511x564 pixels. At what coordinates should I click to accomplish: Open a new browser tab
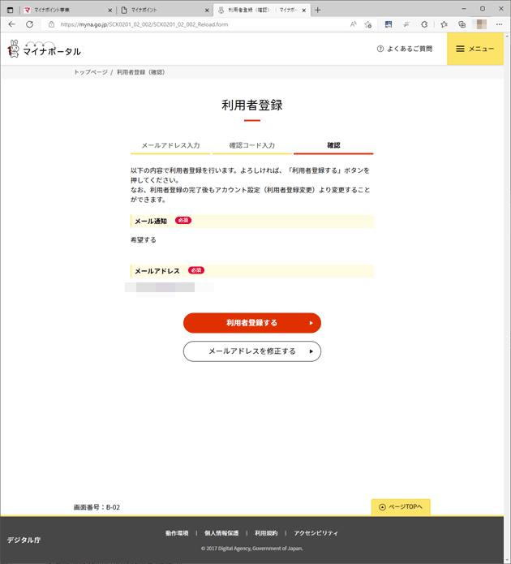tap(317, 10)
